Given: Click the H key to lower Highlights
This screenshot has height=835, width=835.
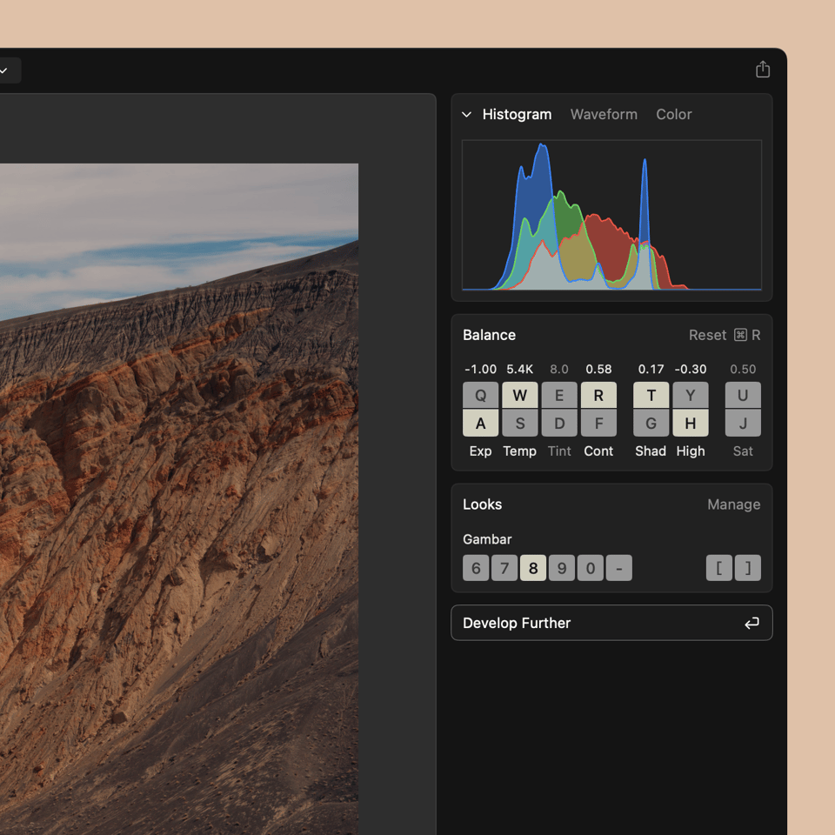Looking at the screenshot, I should coord(690,423).
